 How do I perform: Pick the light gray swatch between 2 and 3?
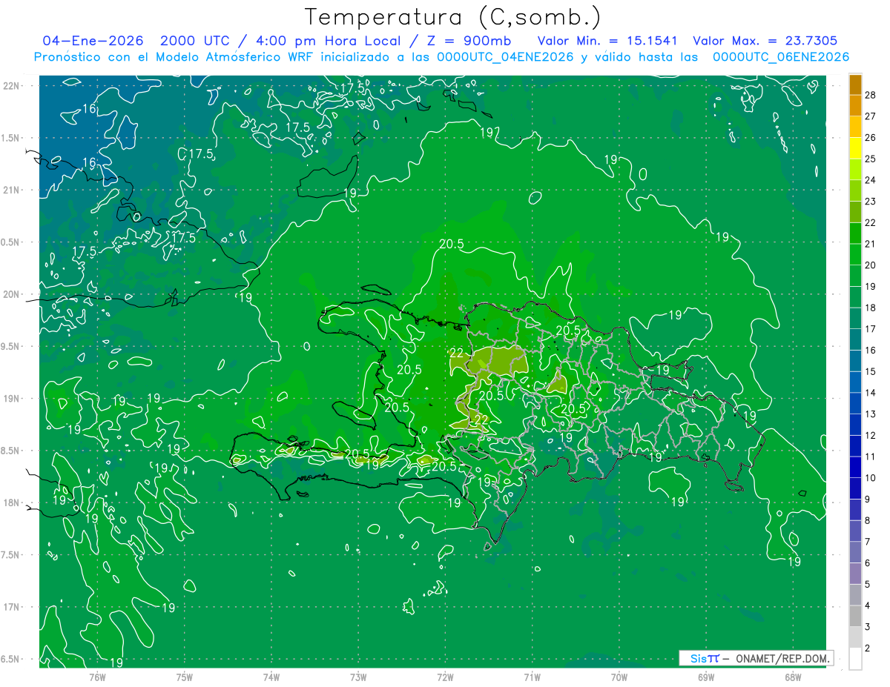click(856, 637)
